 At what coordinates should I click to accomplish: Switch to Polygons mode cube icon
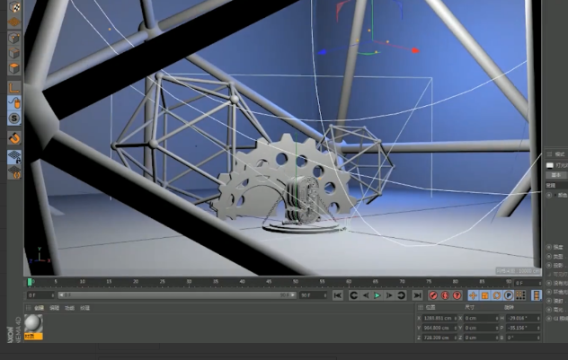[14, 68]
